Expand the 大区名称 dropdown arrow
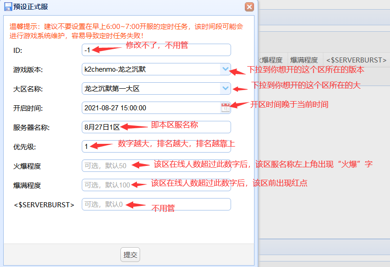 point(225,88)
